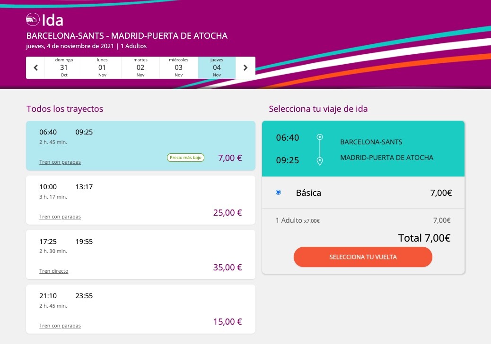491x344 pixels.
Task: Select the Básica fare radio button
Action: (x=278, y=192)
